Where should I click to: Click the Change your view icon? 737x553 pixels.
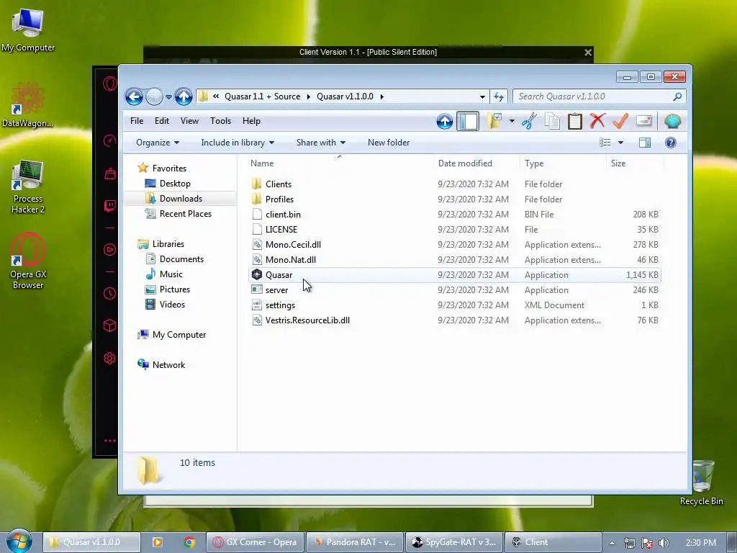(605, 143)
